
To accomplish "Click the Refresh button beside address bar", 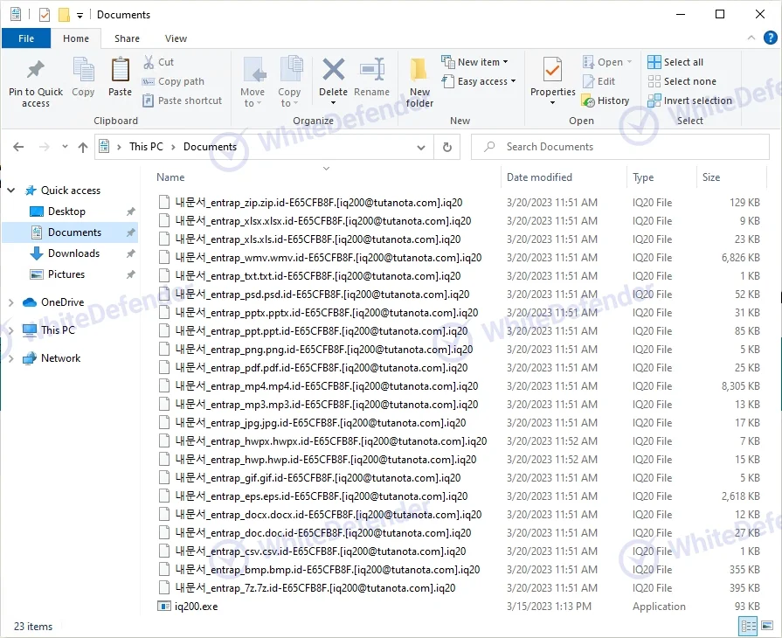I will 447,147.
